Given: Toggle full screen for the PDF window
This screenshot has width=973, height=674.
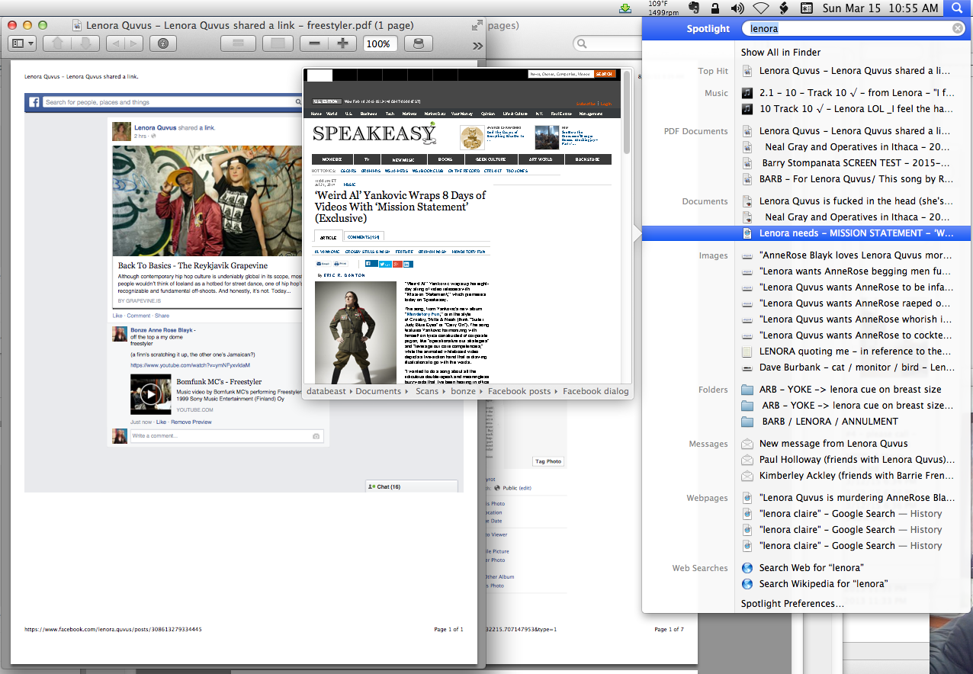Looking at the screenshot, I should tap(477, 25).
